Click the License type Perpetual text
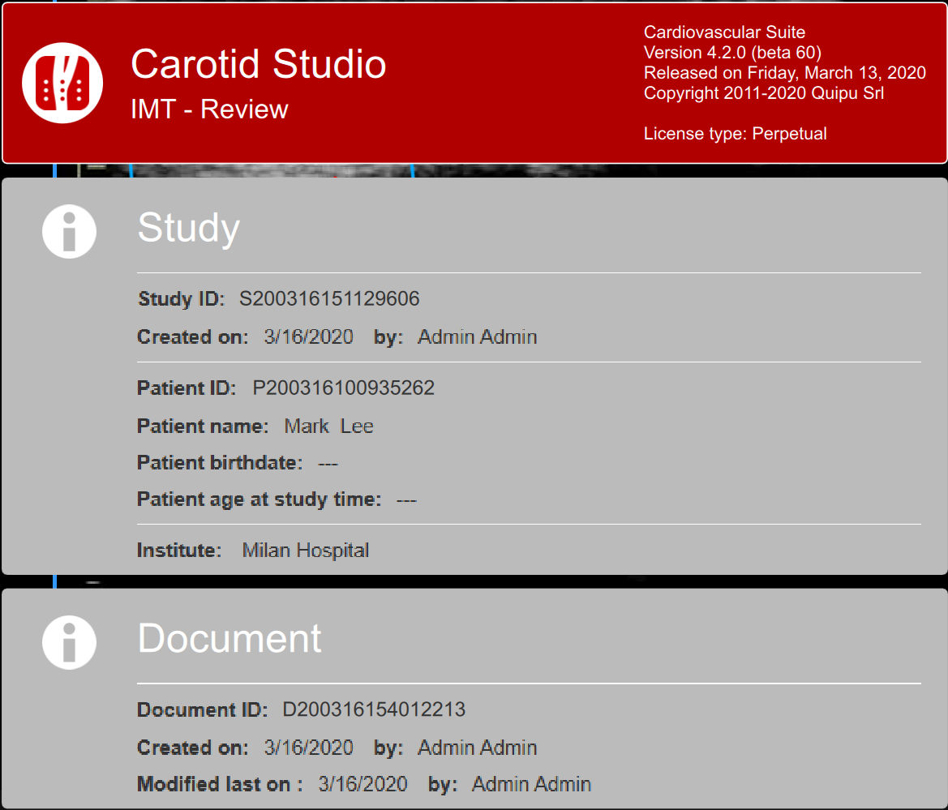The image size is (948, 810). [x=735, y=134]
